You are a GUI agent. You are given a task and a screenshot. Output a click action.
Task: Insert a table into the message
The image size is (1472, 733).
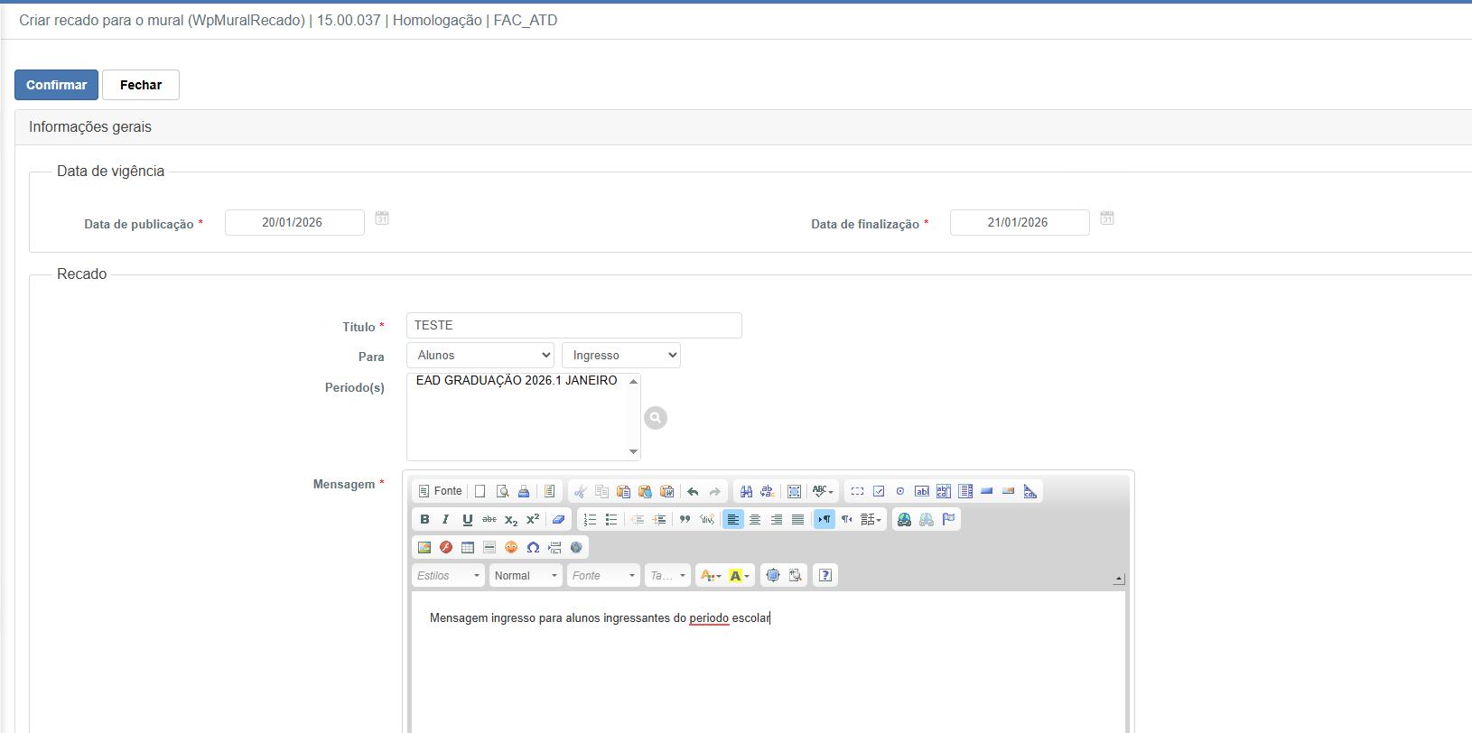point(467,547)
